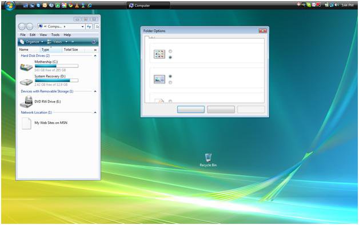Sort by the Total Size column header
This screenshot has width=359, height=225.
click(x=73, y=49)
